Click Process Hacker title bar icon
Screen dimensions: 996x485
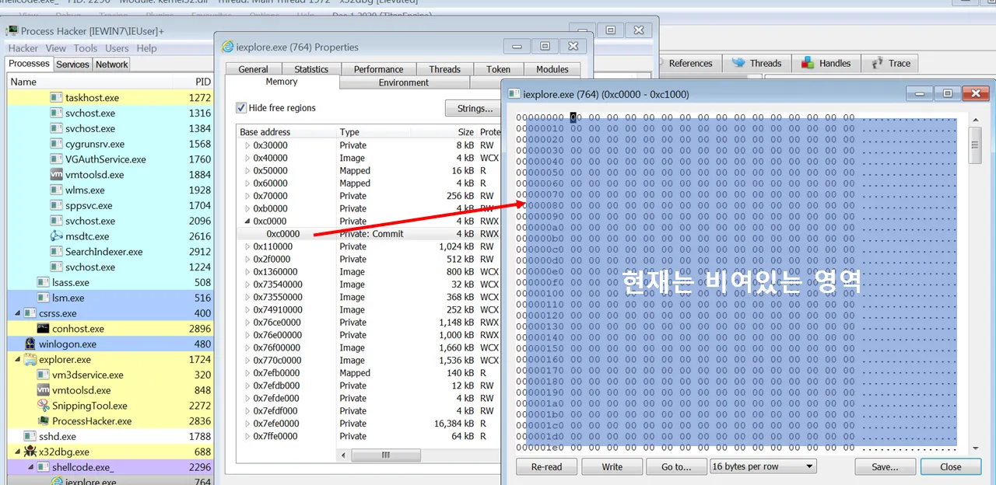[12, 31]
